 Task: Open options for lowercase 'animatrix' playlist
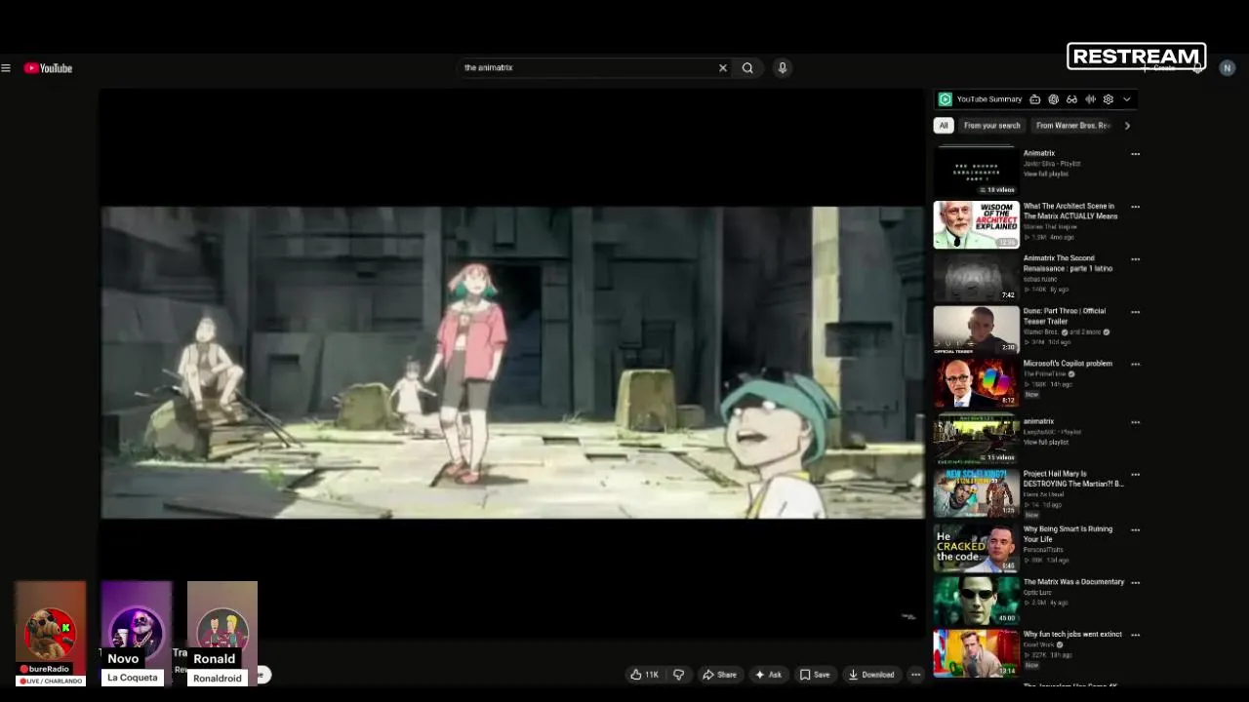click(1135, 422)
